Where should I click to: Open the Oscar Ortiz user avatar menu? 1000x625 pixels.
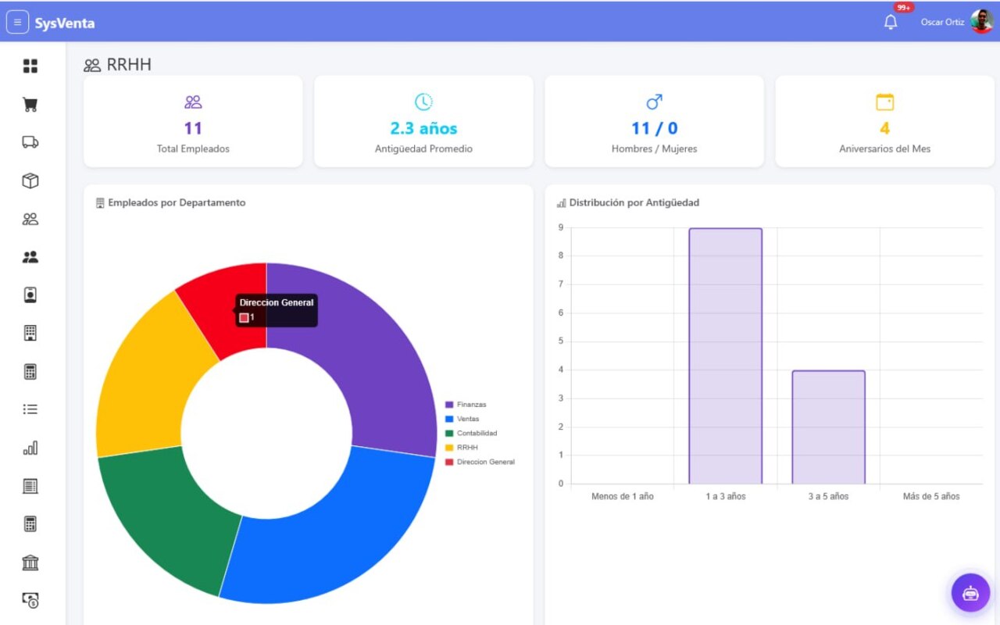[x=981, y=22]
